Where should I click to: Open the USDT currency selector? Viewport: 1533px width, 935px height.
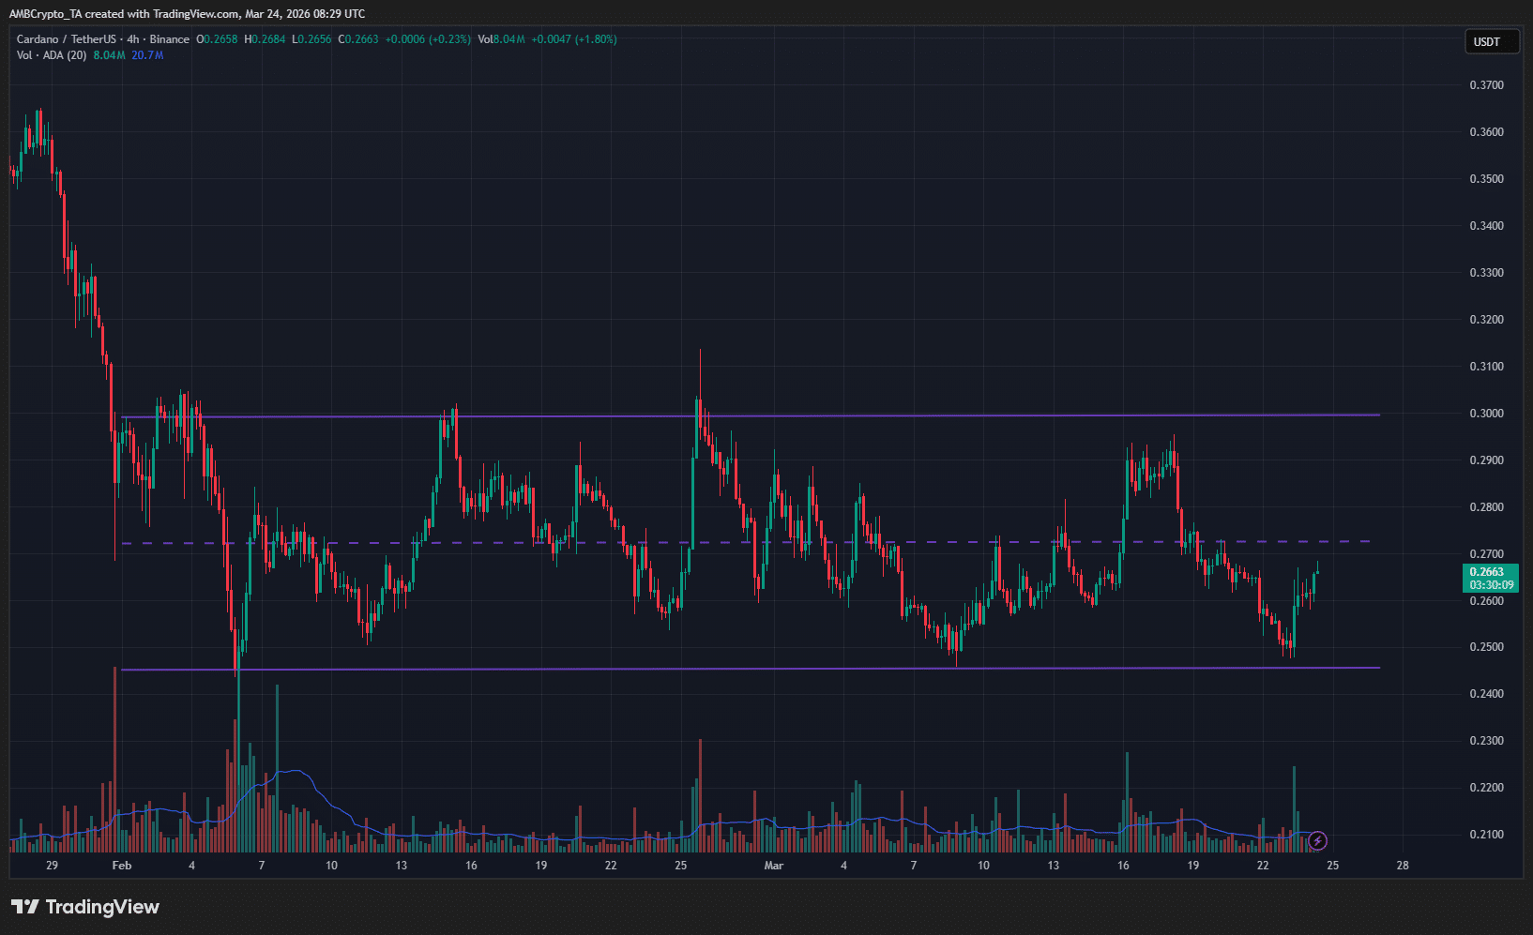[x=1491, y=41]
